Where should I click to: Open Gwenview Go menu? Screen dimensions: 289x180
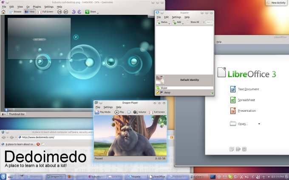pyautogui.click(x=28, y=7)
